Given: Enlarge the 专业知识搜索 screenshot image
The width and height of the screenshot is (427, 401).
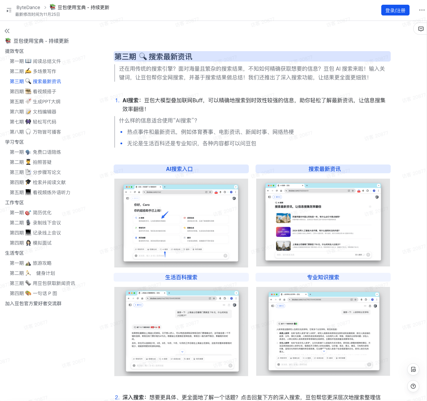Looking at the screenshot, I should pos(323,331).
